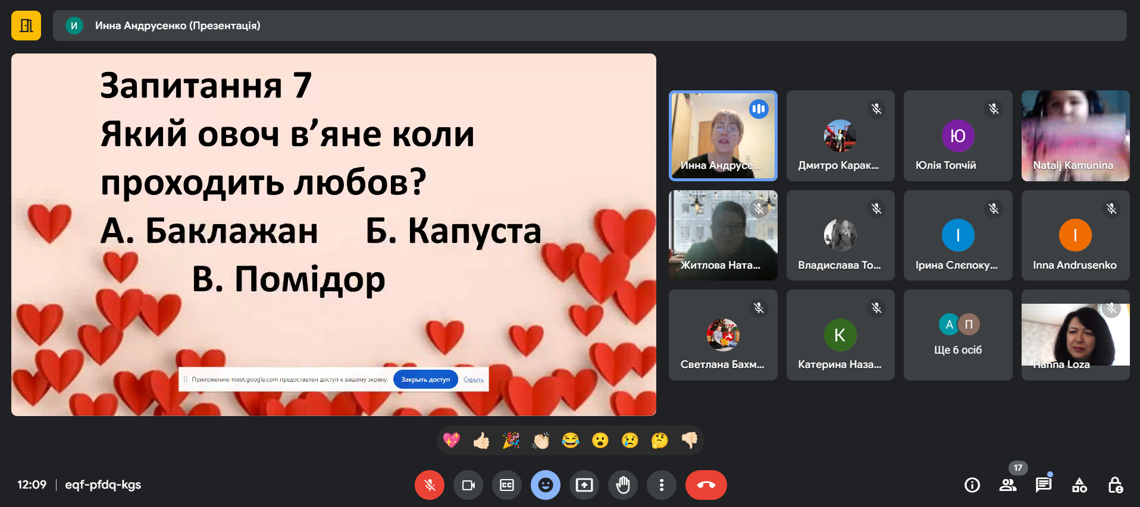Open the chat panel

tap(1044, 485)
